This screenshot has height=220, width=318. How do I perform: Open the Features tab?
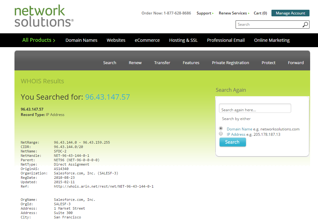point(191,63)
